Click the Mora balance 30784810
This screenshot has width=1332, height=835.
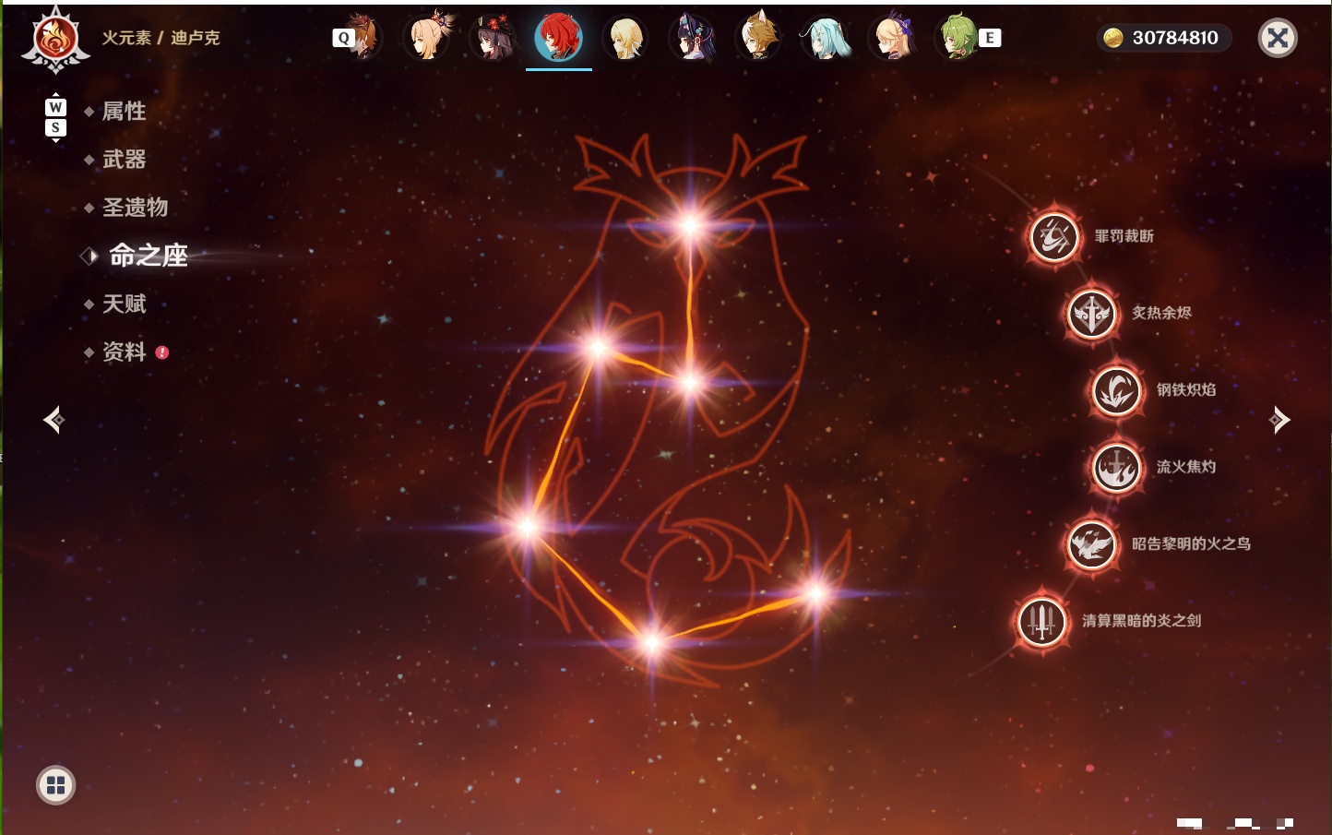tap(1175, 38)
